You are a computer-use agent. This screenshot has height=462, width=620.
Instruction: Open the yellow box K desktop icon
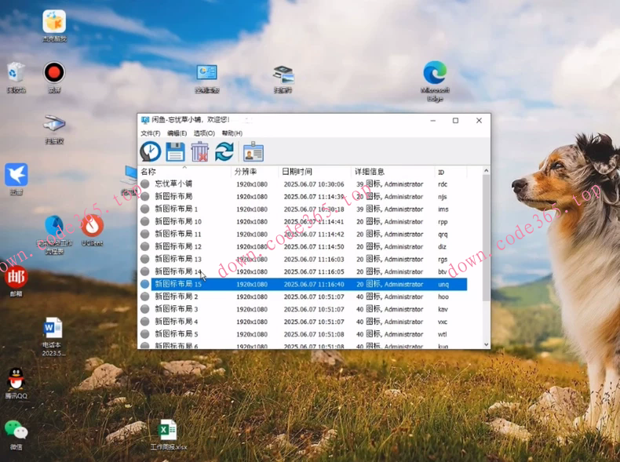(54, 26)
